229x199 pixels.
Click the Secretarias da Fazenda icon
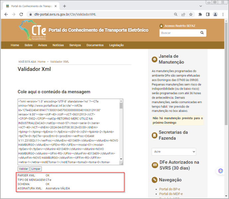point(154,135)
